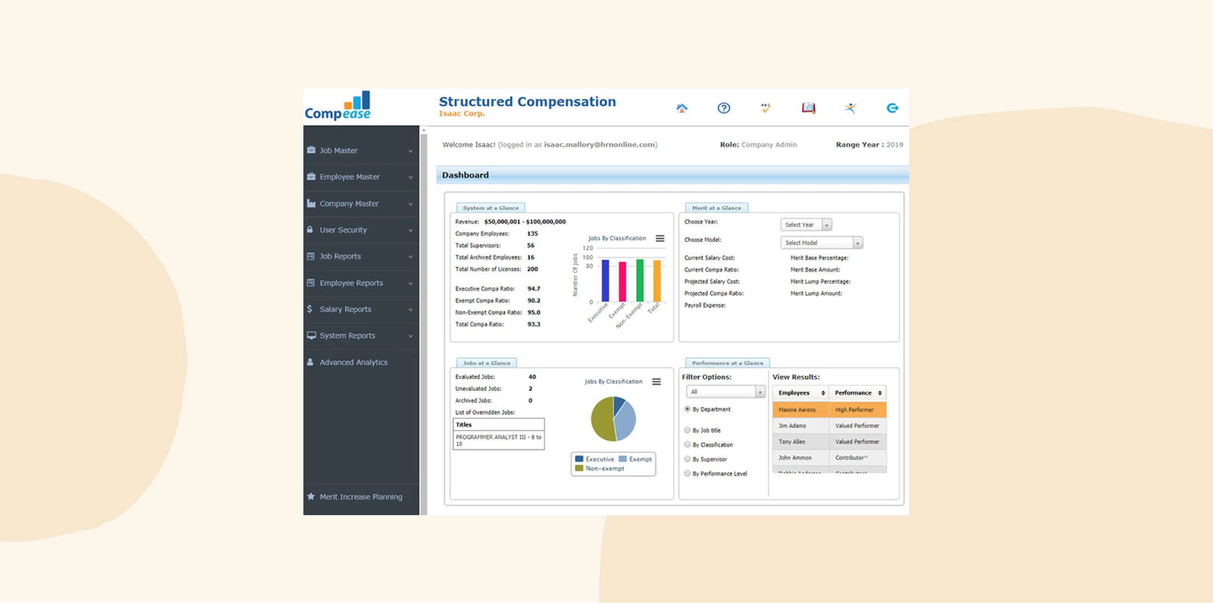The height and width of the screenshot is (603, 1213).
Task: Click the Compease logo
Action: [338, 106]
